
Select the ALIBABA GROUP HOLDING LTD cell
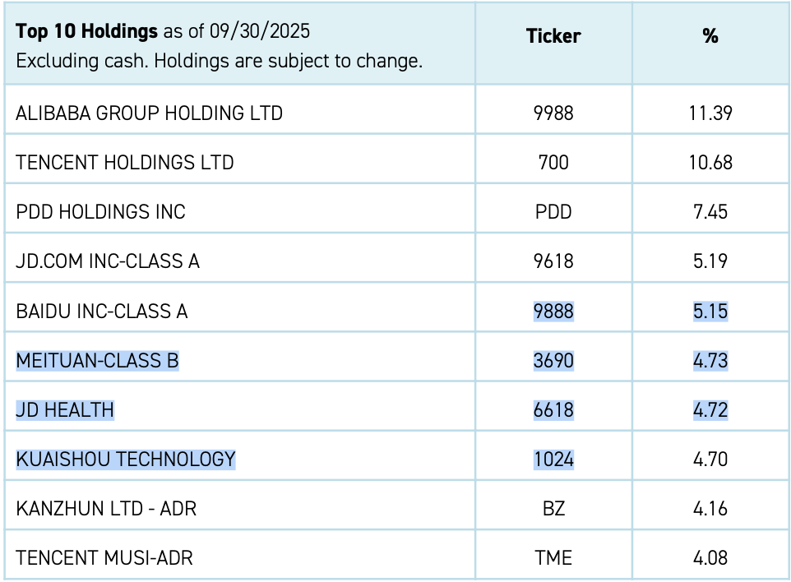[x=149, y=113]
